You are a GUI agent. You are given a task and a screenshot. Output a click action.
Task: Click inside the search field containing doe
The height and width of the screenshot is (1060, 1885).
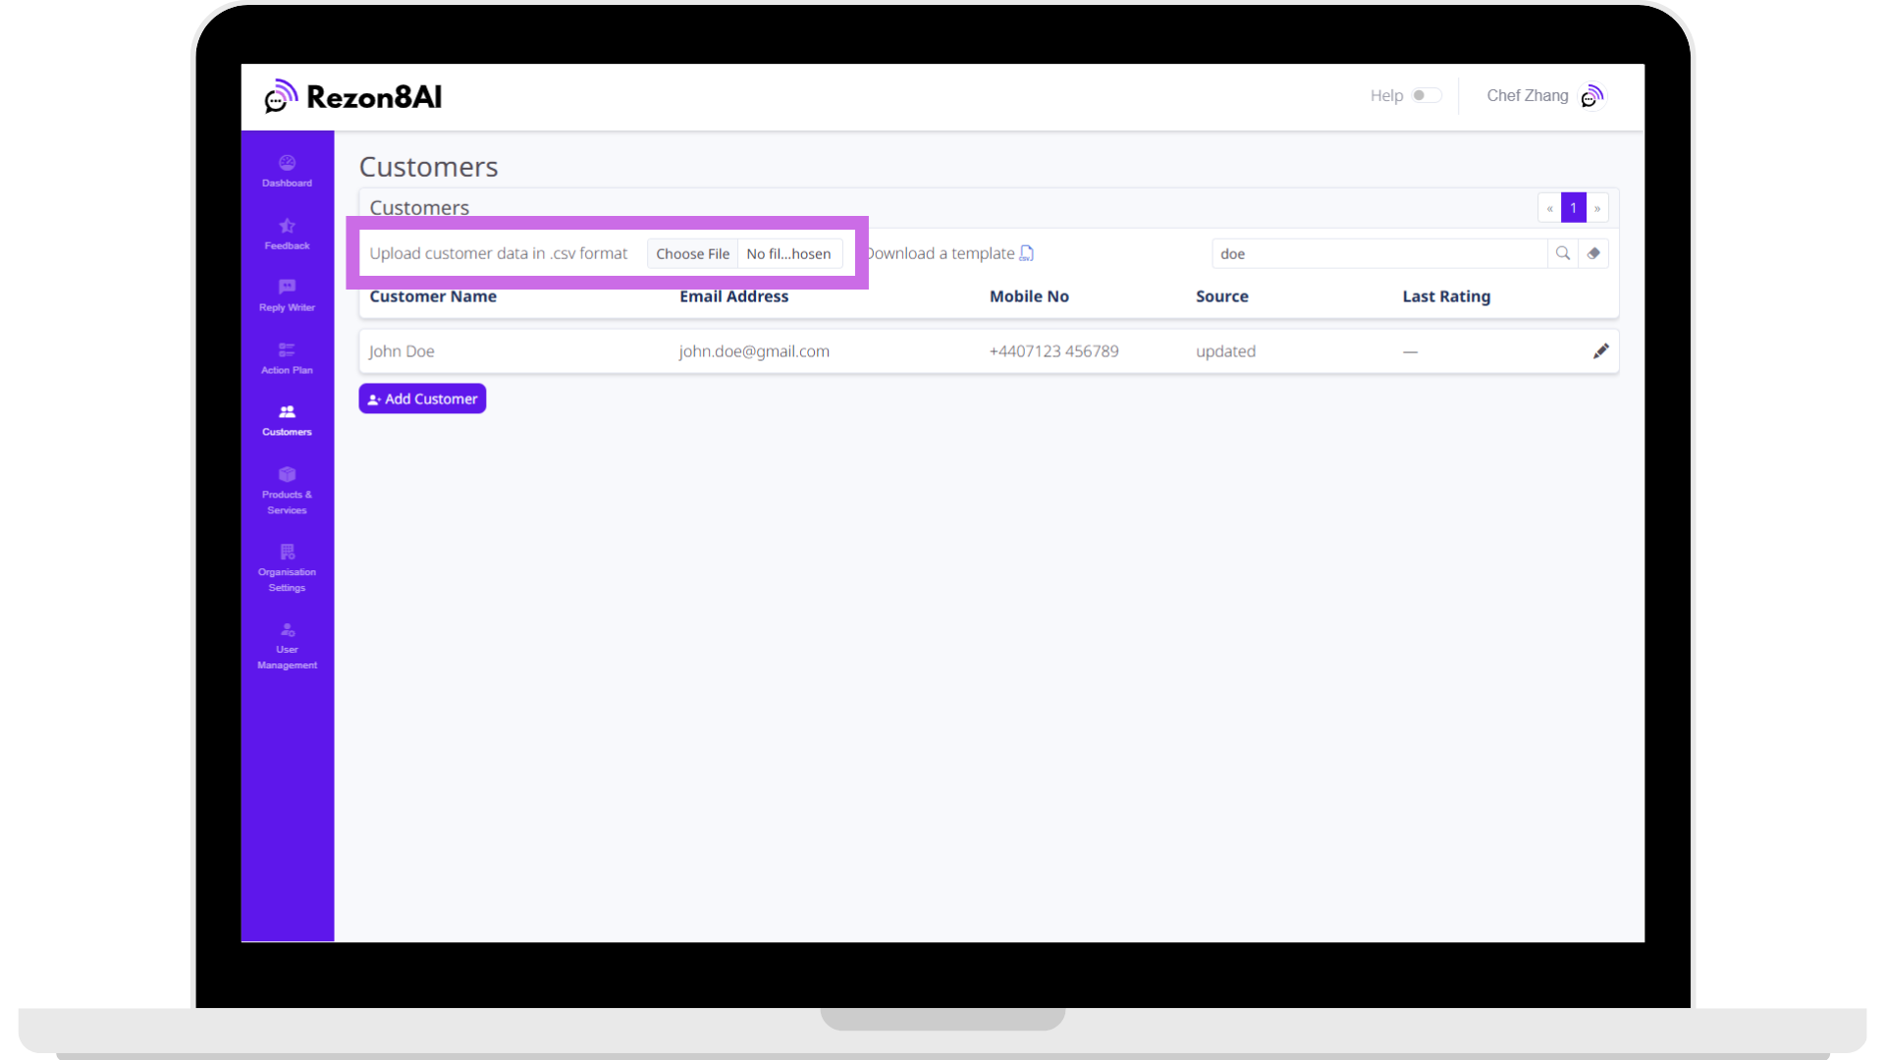[x=1374, y=253]
